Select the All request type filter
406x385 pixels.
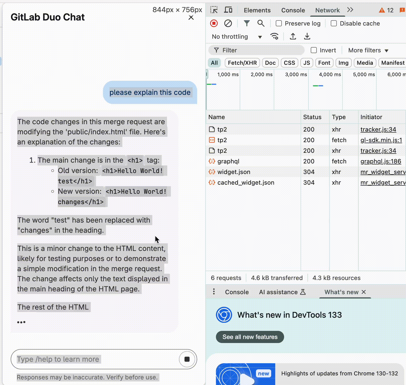click(x=214, y=63)
